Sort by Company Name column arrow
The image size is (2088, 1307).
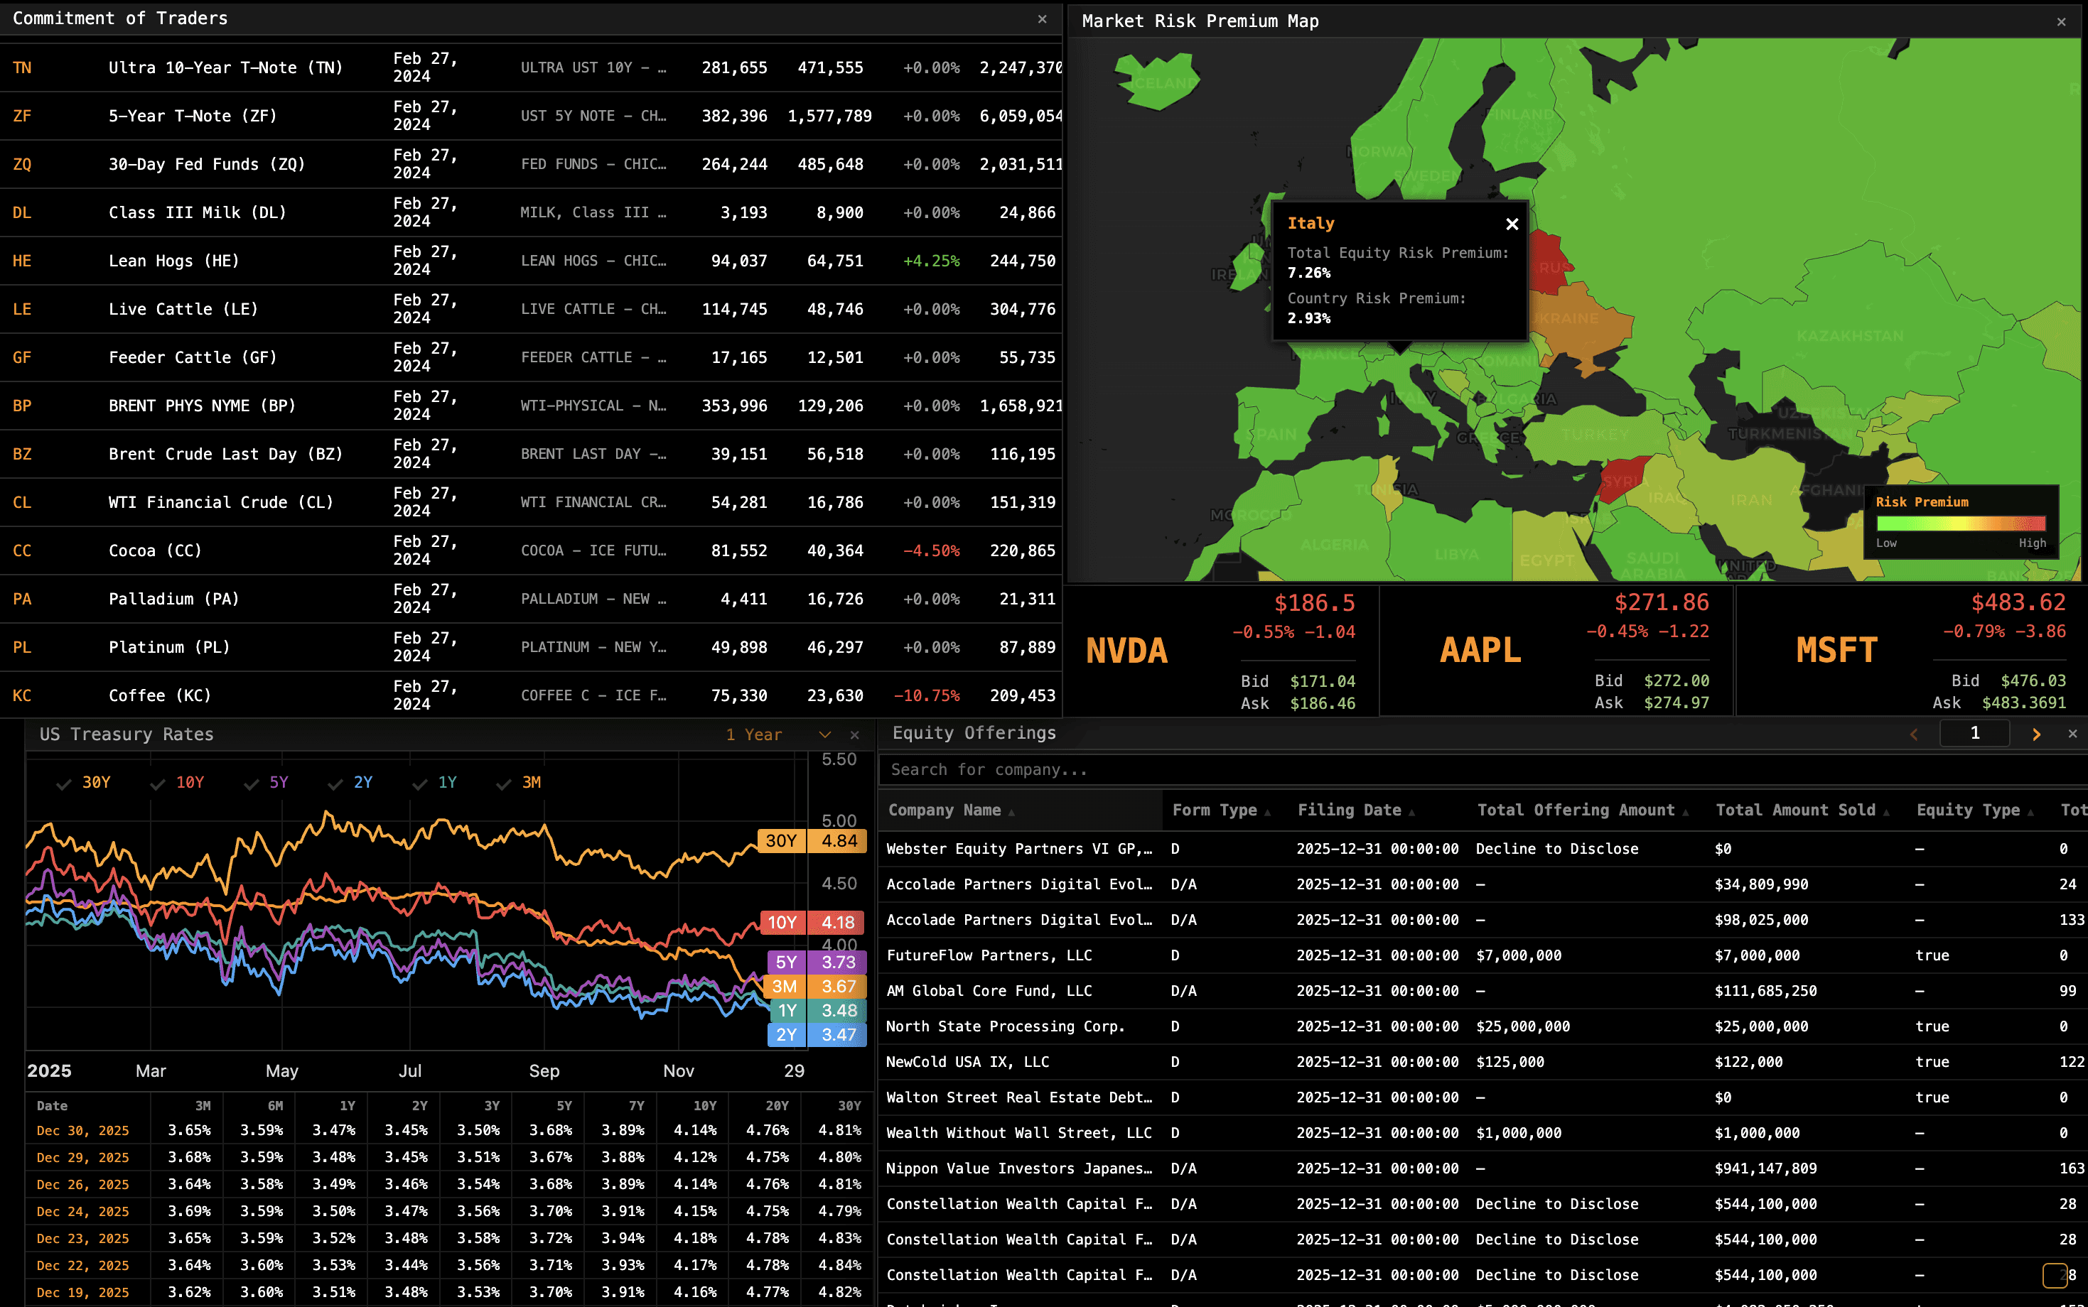point(1011,812)
